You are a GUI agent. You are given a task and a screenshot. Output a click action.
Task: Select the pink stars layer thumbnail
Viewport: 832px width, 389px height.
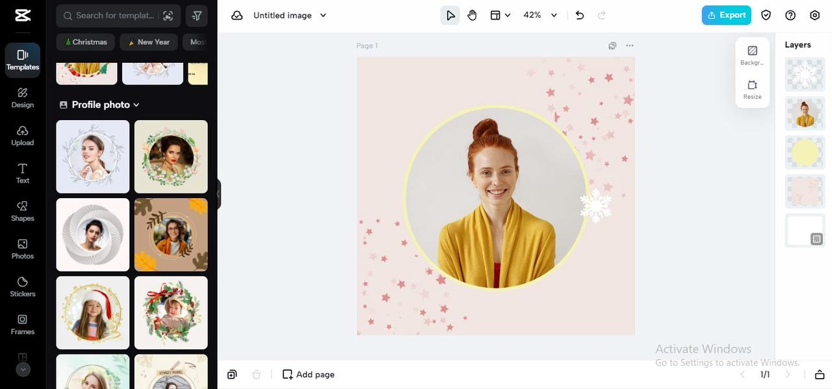805,192
